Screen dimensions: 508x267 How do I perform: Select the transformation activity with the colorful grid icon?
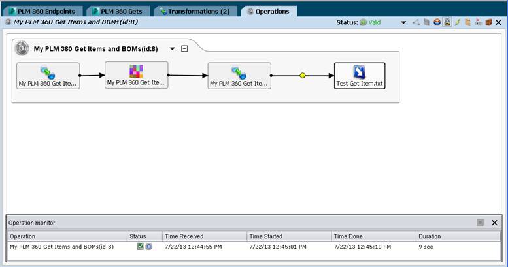(136, 75)
